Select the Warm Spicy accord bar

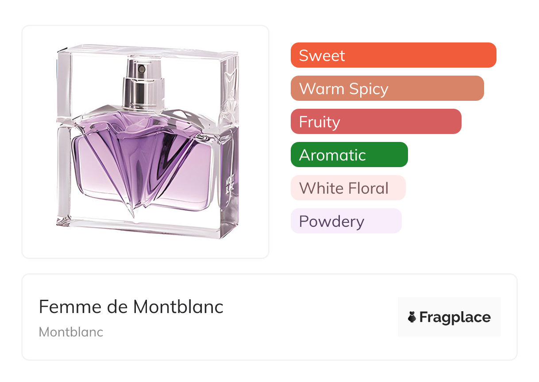click(387, 88)
